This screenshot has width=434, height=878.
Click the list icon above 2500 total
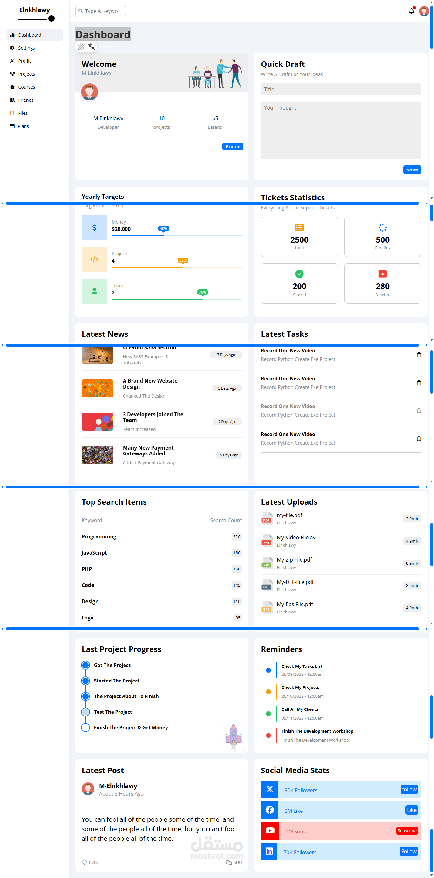point(299,227)
